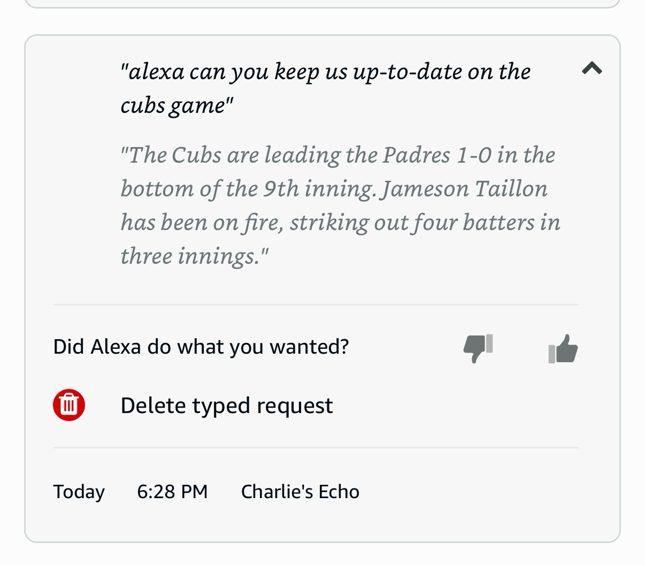Tap the 'alexa can you keep us up-to-date' request text

click(325, 72)
